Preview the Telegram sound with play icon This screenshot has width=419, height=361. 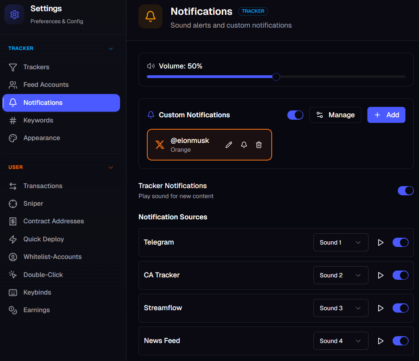[x=381, y=243]
